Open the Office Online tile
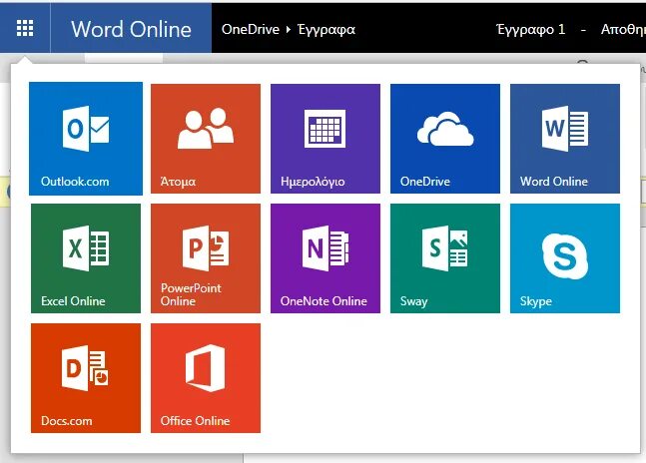The image size is (646, 463). point(206,378)
